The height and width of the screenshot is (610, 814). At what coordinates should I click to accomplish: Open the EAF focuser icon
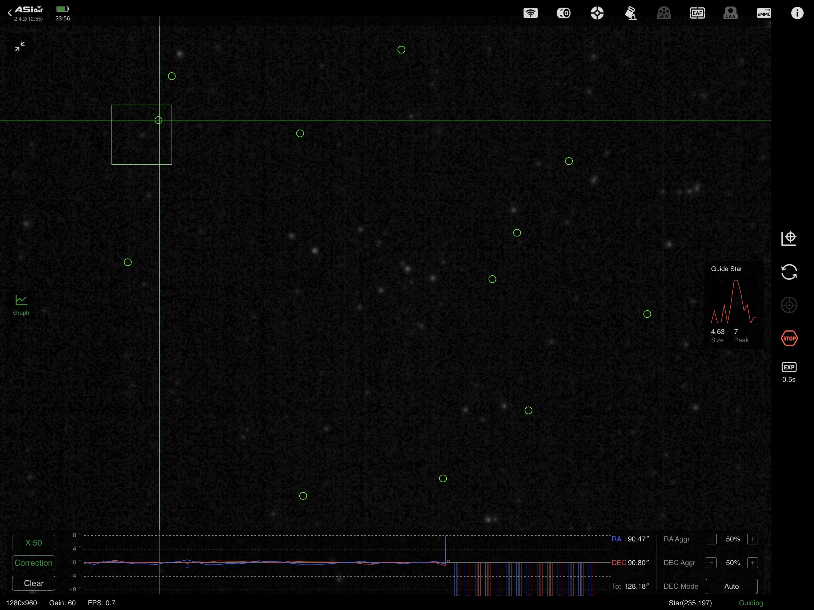point(697,13)
